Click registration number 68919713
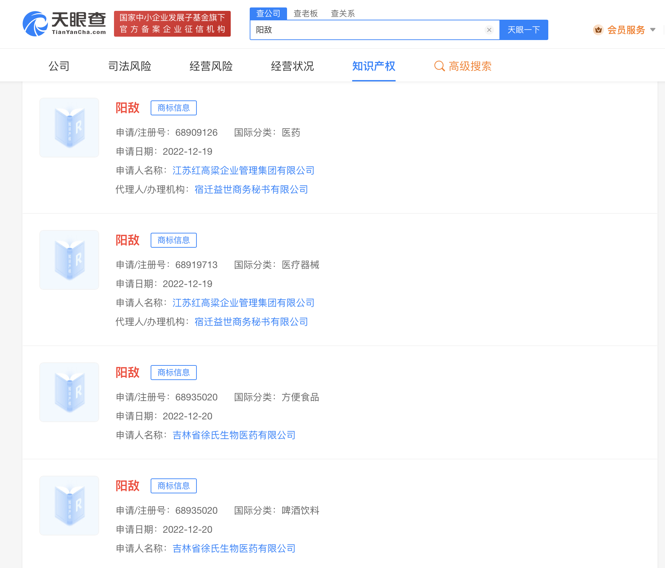The image size is (665, 568). point(196,265)
